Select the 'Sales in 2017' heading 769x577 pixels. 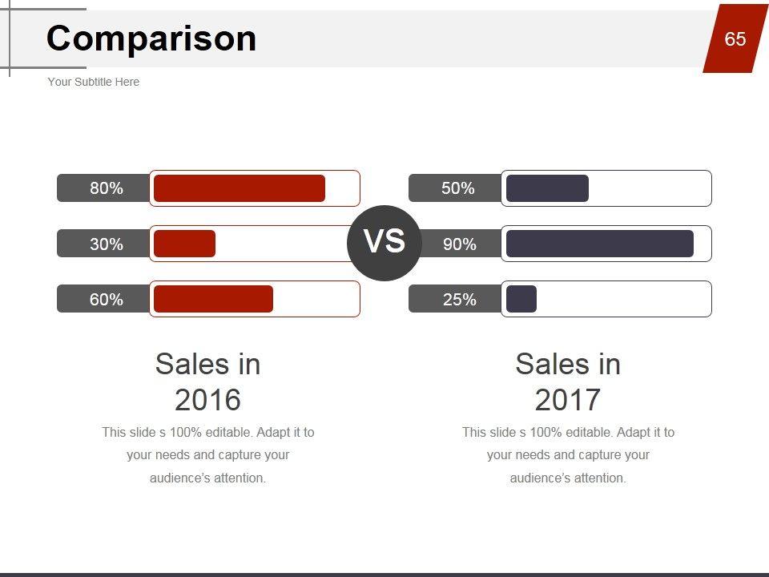click(568, 381)
